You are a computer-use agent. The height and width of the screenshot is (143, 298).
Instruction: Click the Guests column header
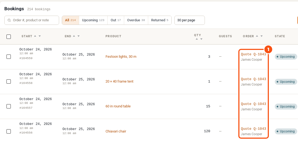tap(225, 36)
